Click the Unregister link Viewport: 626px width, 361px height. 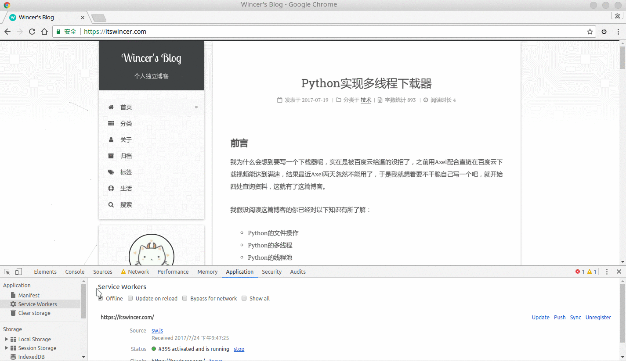pos(598,318)
